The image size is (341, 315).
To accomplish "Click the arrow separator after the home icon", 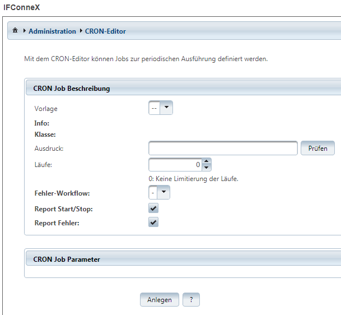I will click(x=24, y=31).
